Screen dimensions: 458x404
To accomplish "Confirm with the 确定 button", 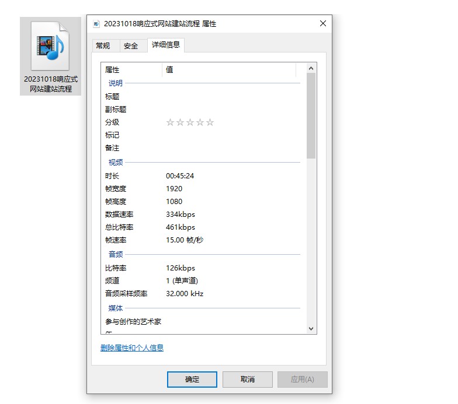I will (192, 379).
